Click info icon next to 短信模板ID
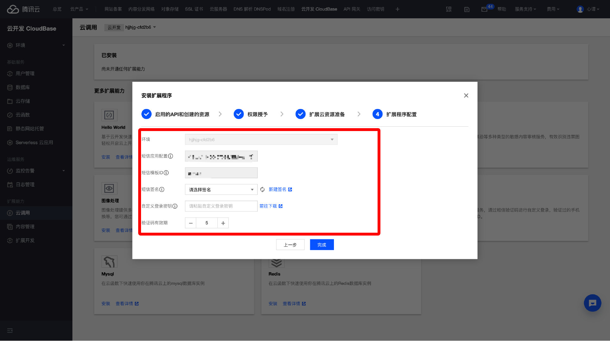Viewport: 610px width, 341px height. (166, 173)
